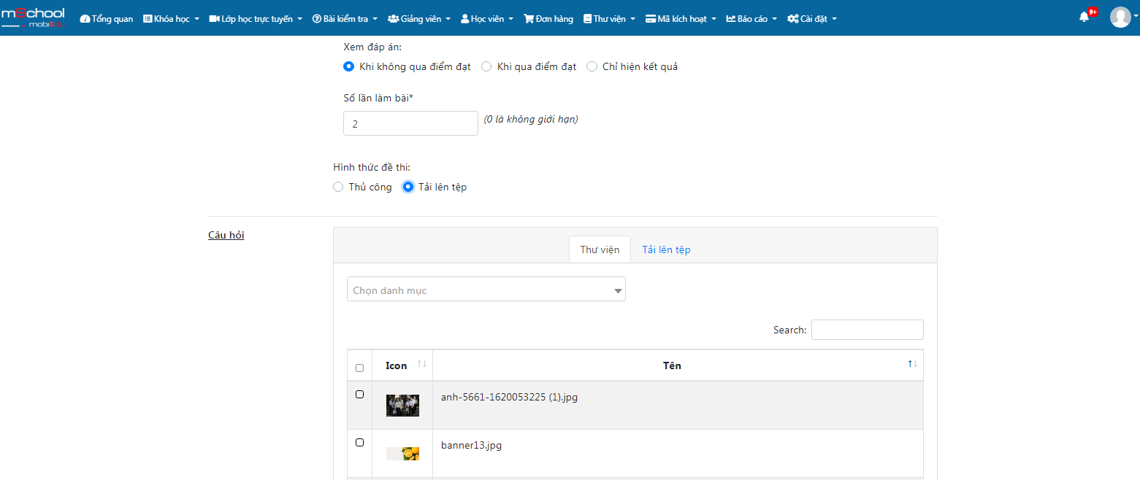The image size is (1140, 480).
Task: Focus the 'Số lần làm bài' input field
Action: [x=410, y=123]
